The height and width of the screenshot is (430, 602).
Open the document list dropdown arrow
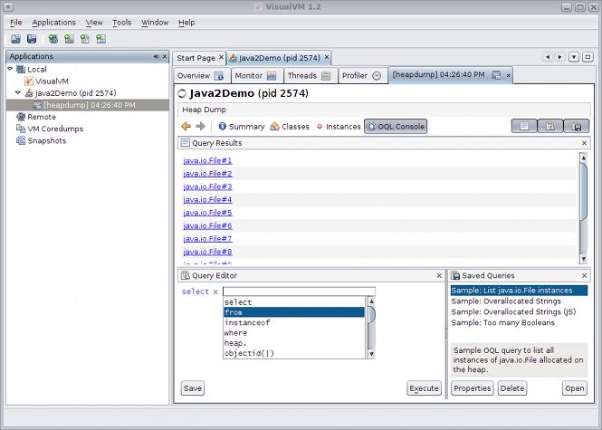[574, 57]
